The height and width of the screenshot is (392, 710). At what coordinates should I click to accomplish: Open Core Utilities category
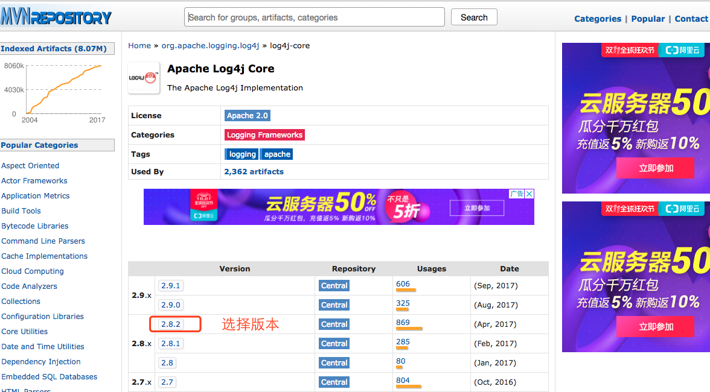(24, 332)
